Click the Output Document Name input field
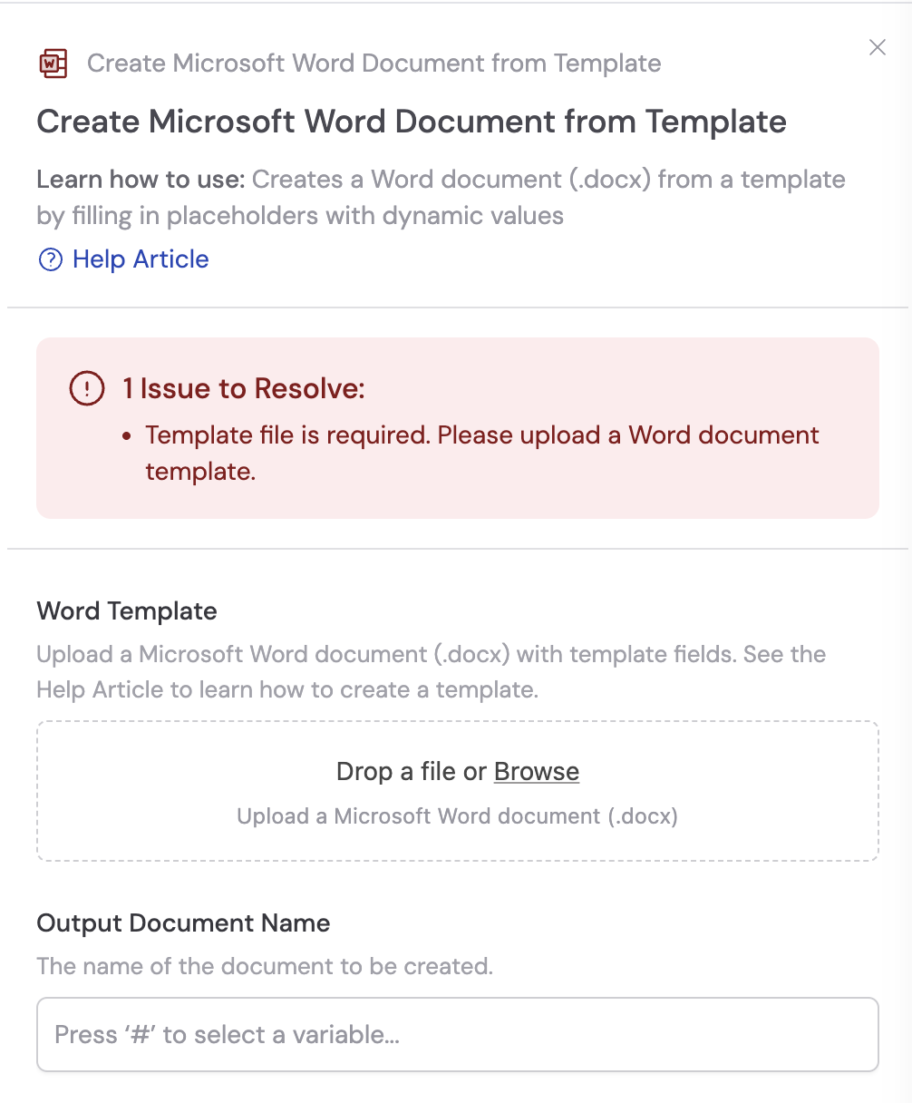Image resolution: width=912 pixels, height=1103 pixels. [457, 1034]
